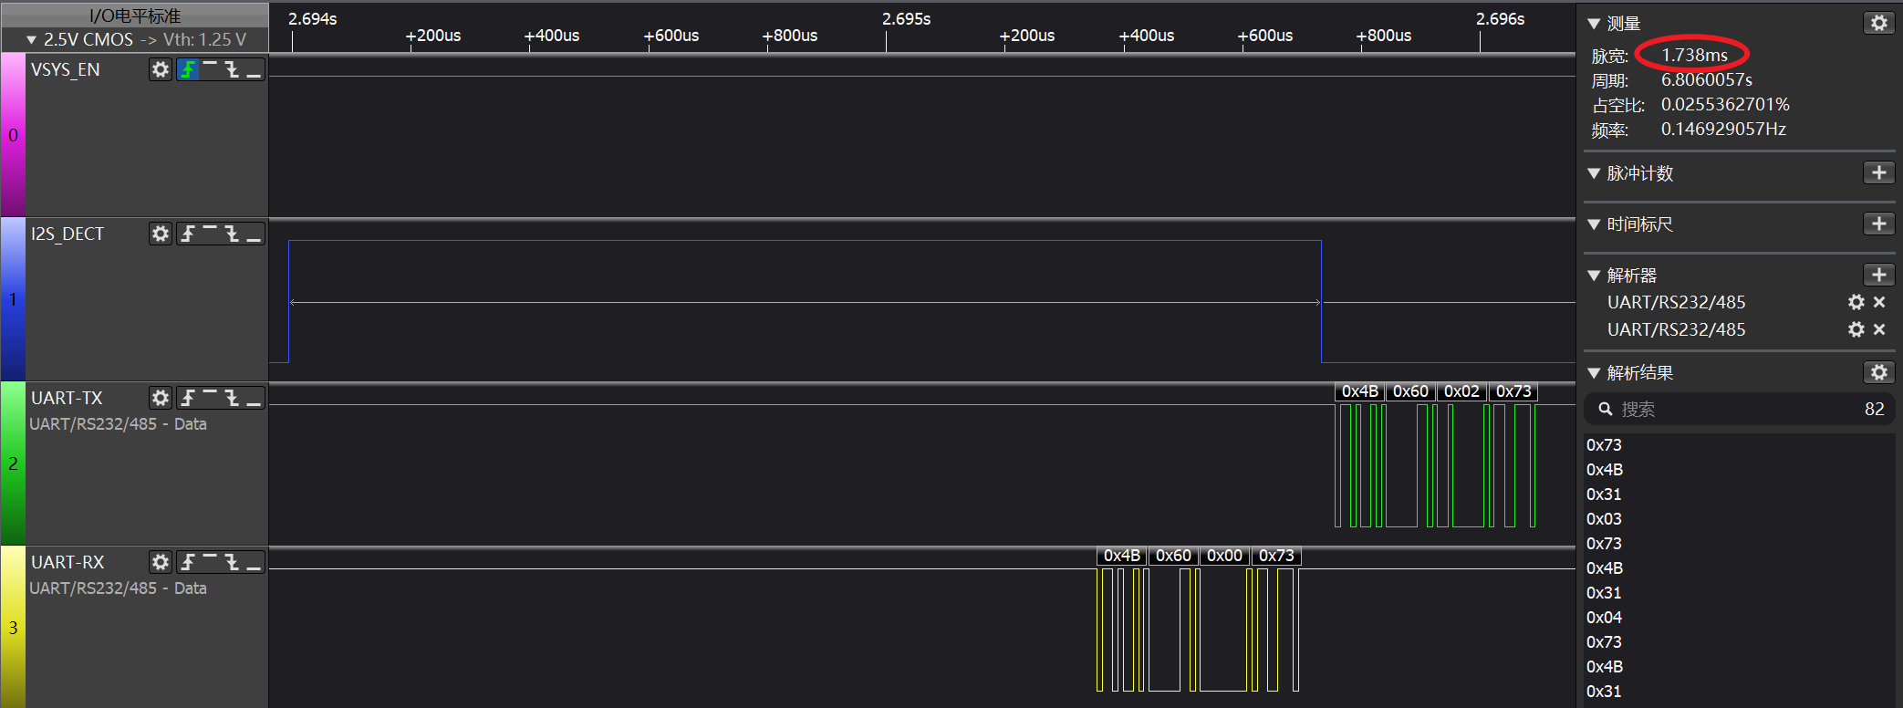Screen dimensions: 1903x708
Task: Select decoded 0x03 entry in results list
Action: pos(1604,519)
